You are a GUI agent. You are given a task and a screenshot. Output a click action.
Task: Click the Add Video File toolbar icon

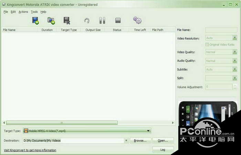point(35,21)
